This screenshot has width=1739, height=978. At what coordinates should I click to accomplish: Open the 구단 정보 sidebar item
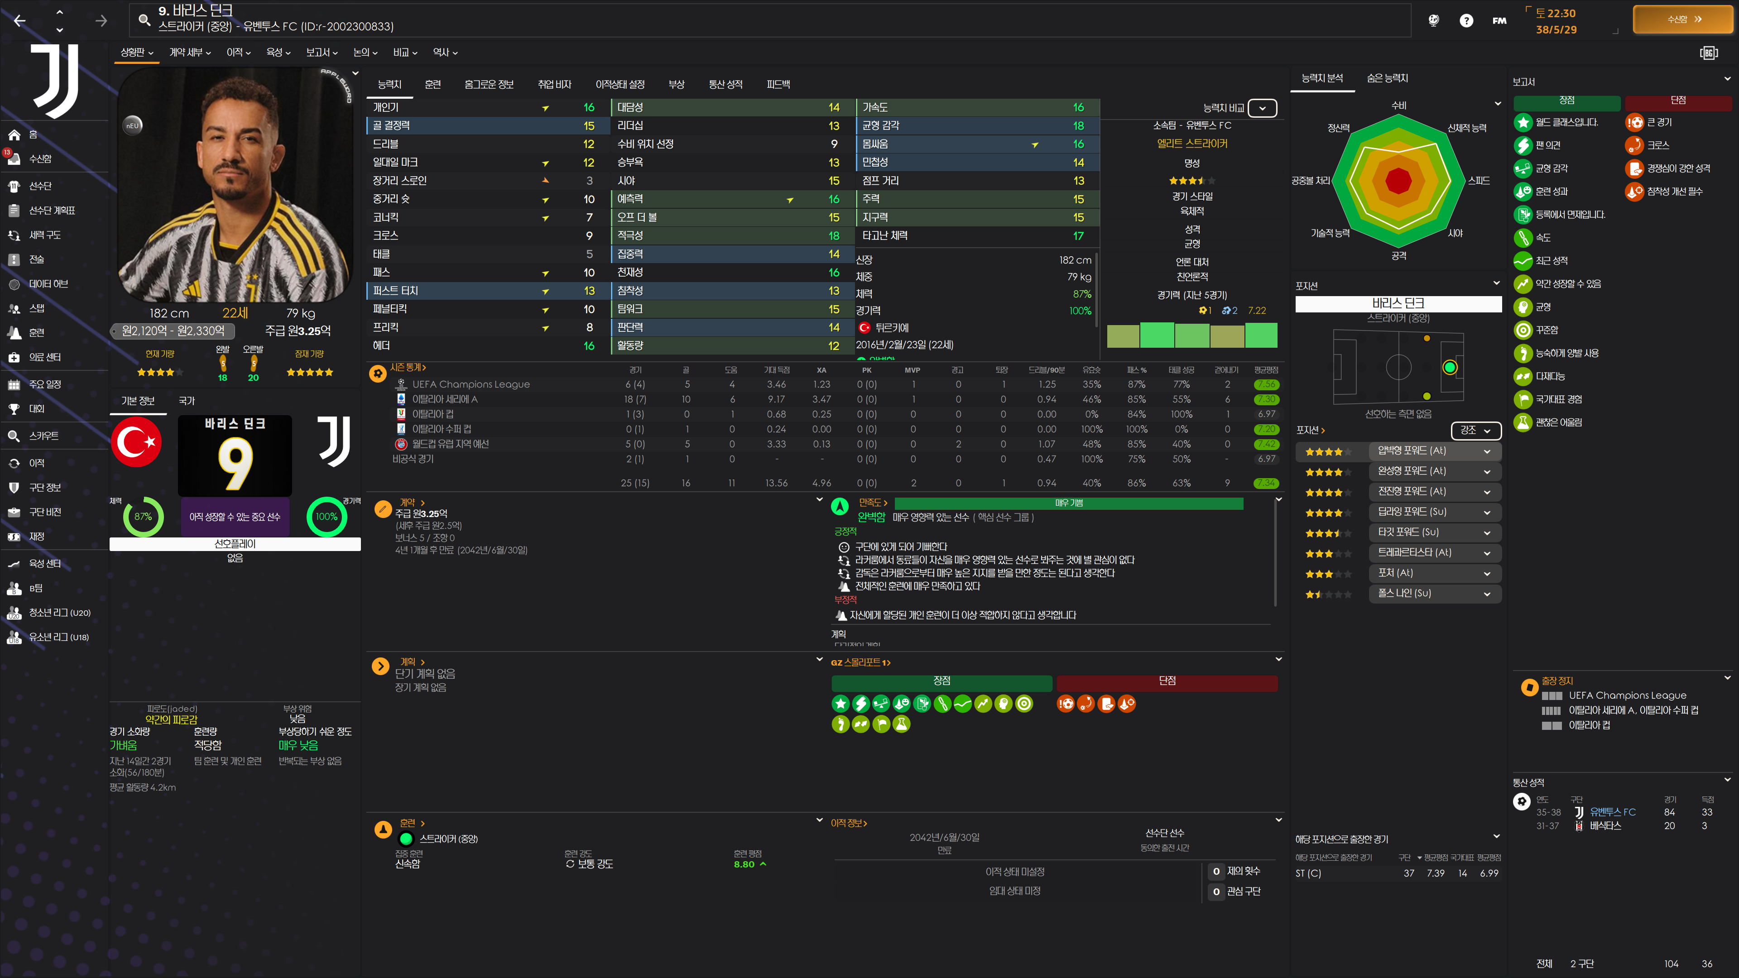[44, 487]
